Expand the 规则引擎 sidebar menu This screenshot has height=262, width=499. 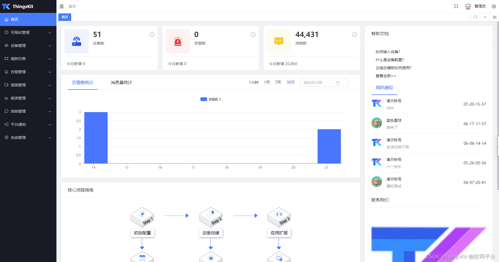coord(28,59)
